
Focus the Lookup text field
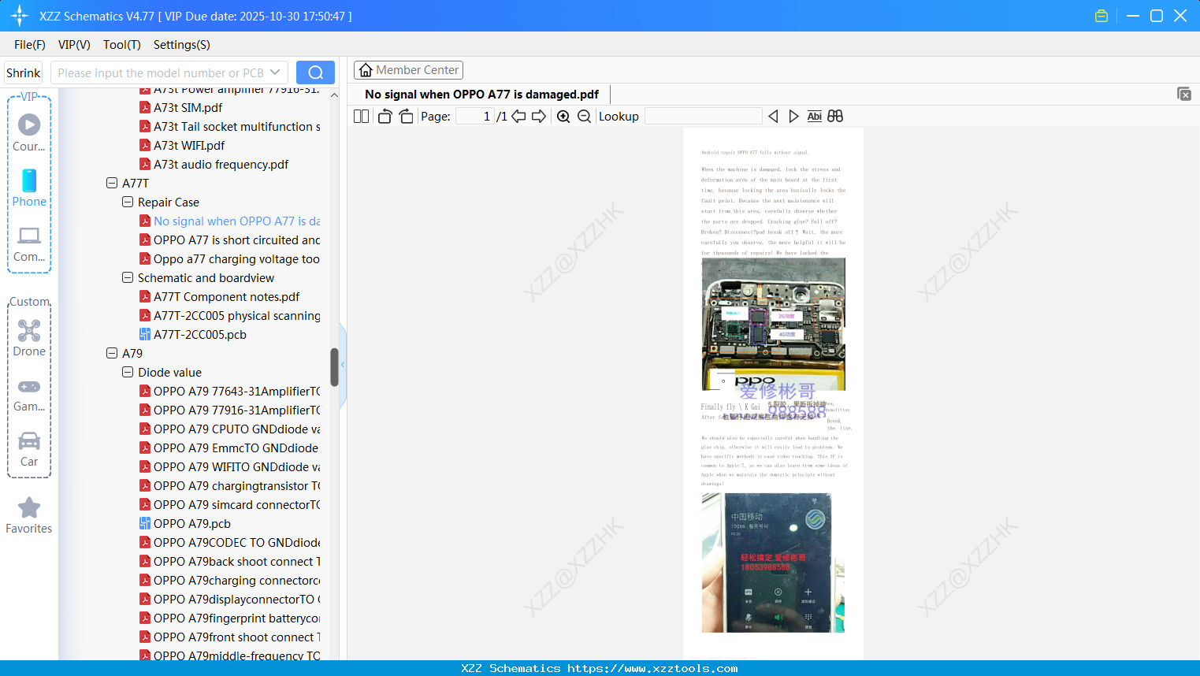pos(704,117)
